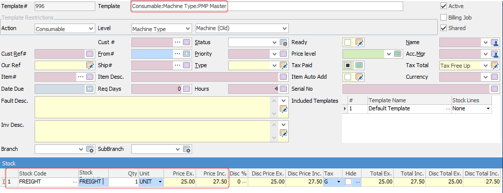This screenshot has width=503, height=193.
Task: Select the Default Template row
Action: 417,109
